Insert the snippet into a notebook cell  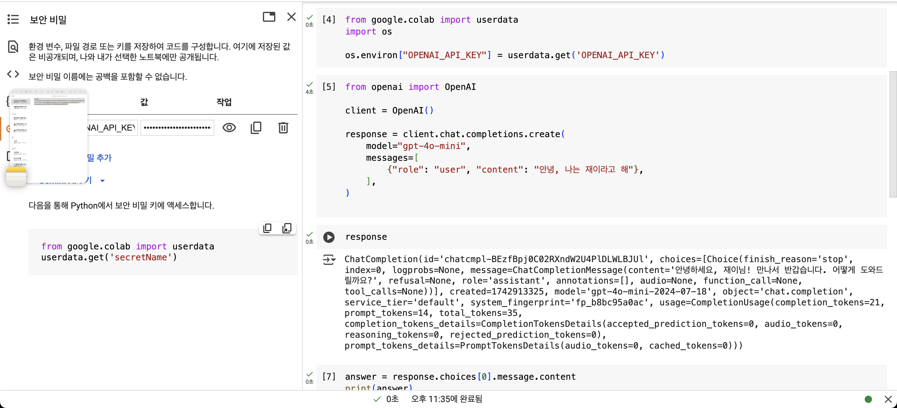287,228
